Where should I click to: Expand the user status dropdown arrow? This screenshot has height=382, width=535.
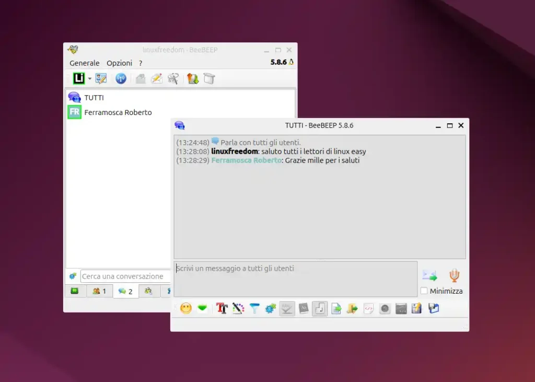pyautogui.click(x=90, y=79)
